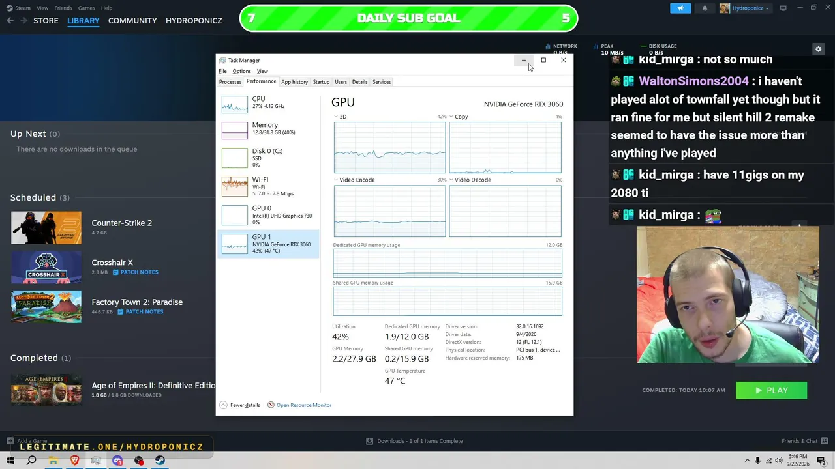The image size is (835, 469).
Task: Switch Steam to Big Picture mode icon
Action: 783,8
